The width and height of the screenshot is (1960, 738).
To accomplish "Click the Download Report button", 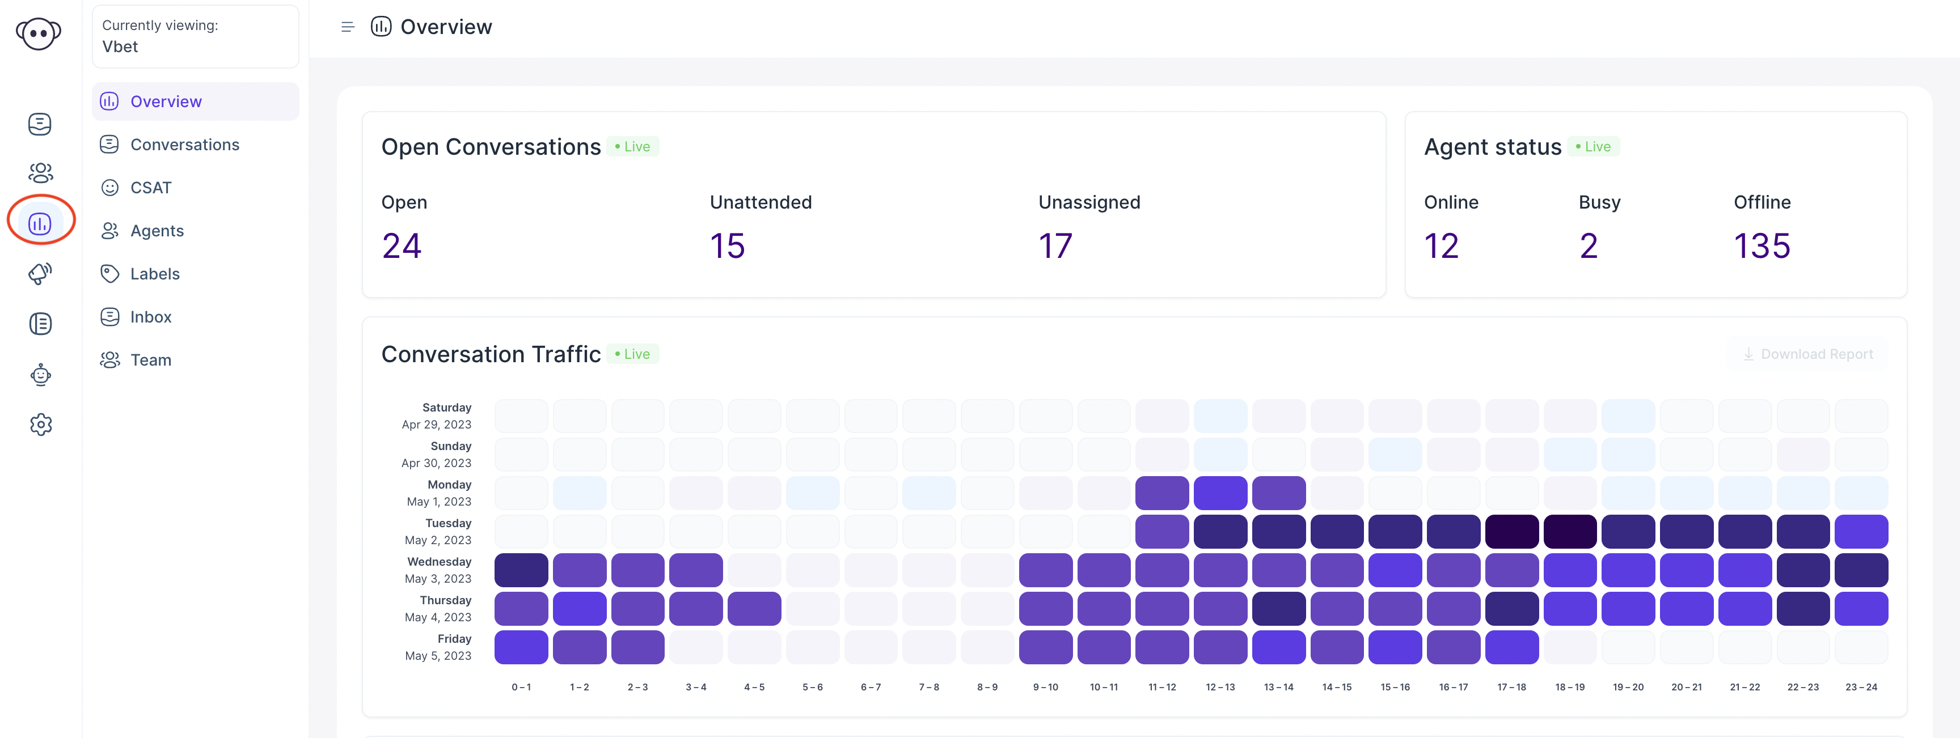I will click(1808, 354).
